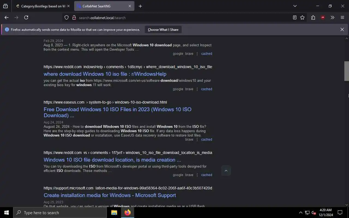
Task: Click Choose What I Share button
Action: 163,29
